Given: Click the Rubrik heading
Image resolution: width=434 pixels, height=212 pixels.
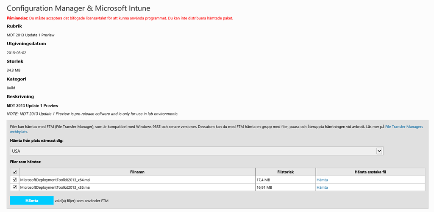Looking at the screenshot, I should point(14,26).
